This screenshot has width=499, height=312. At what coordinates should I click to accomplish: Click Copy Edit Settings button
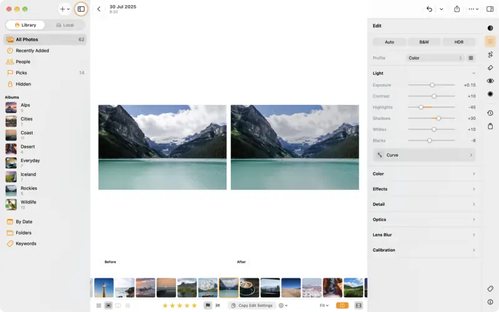click(252, 306)
